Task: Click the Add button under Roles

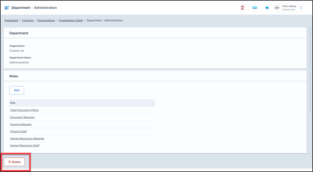Action: coord(17,90)
